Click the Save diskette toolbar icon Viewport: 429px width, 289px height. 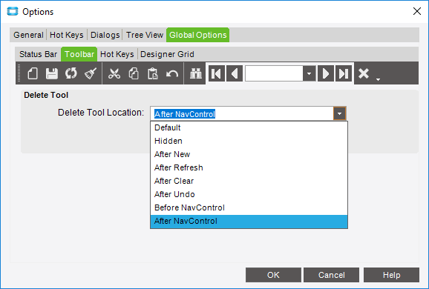tap(52, 73)
